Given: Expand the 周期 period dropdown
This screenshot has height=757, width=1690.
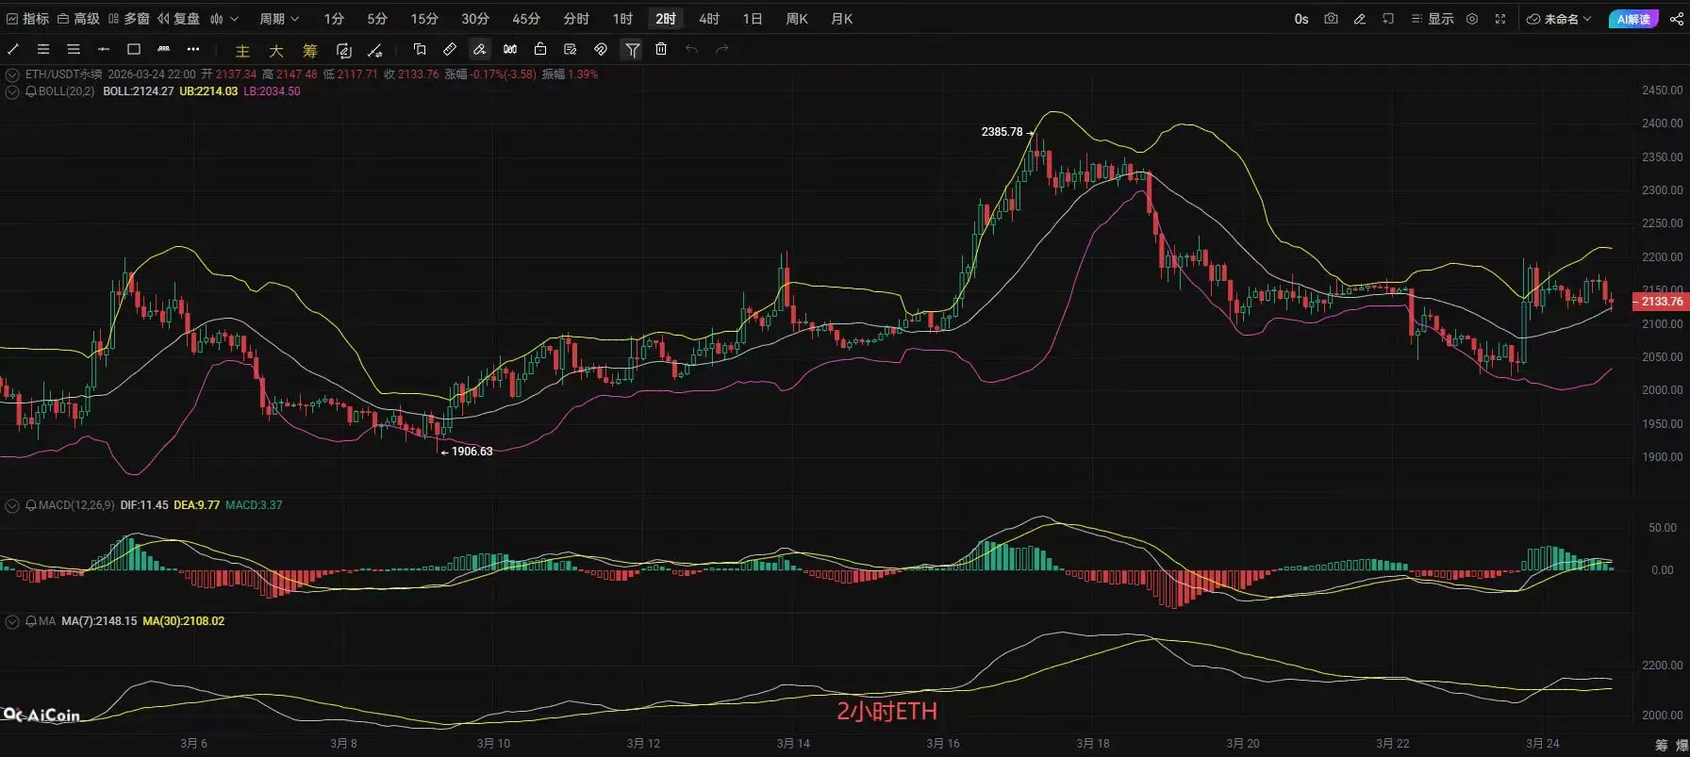Looking at the screenshot, I should [x=279, y=19].
